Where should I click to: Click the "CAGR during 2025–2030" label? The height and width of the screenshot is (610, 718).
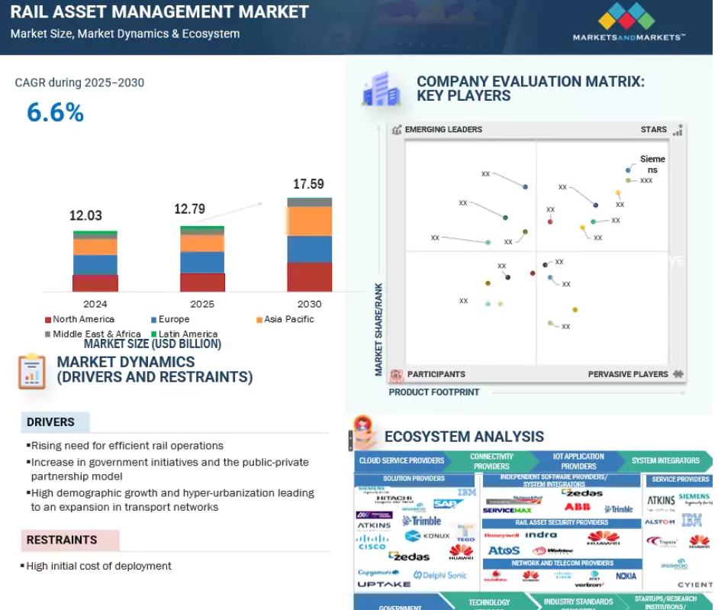click(x=79, y=83)
